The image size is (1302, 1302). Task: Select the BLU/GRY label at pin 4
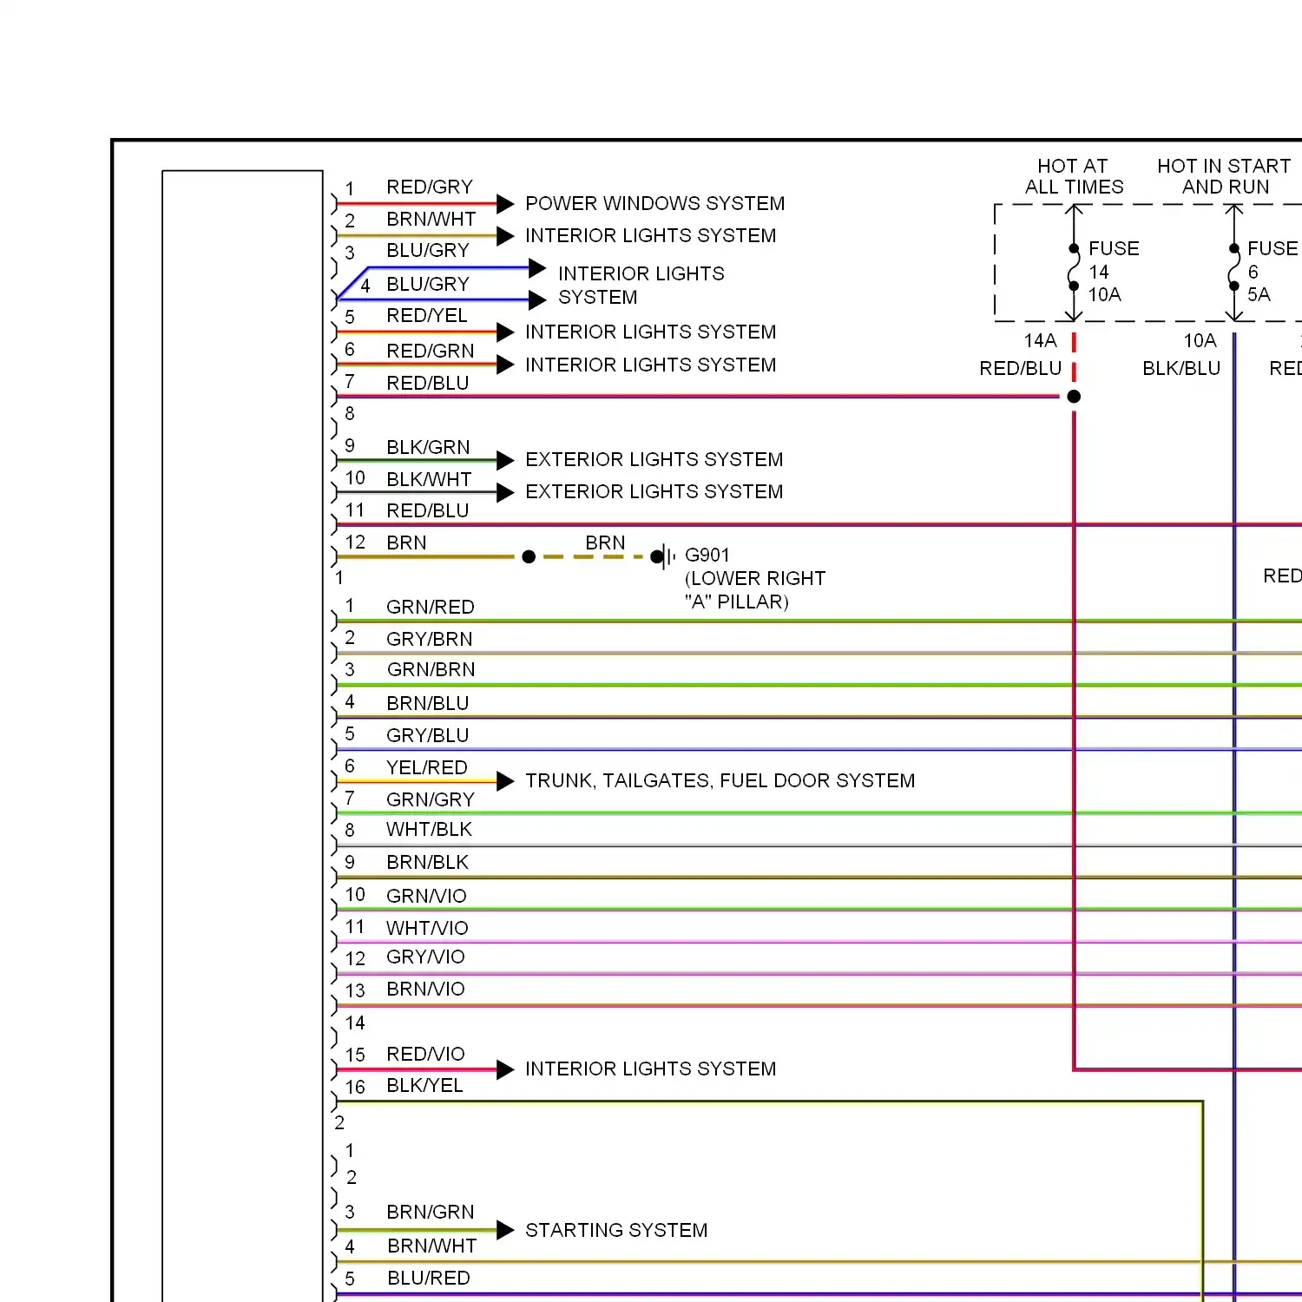(x=428, y=284)
